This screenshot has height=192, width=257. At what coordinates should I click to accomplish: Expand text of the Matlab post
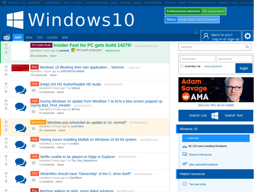click(x=34, y=146)
